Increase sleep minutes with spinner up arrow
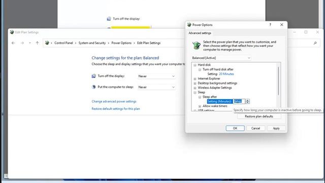 [x=247, y=100]
